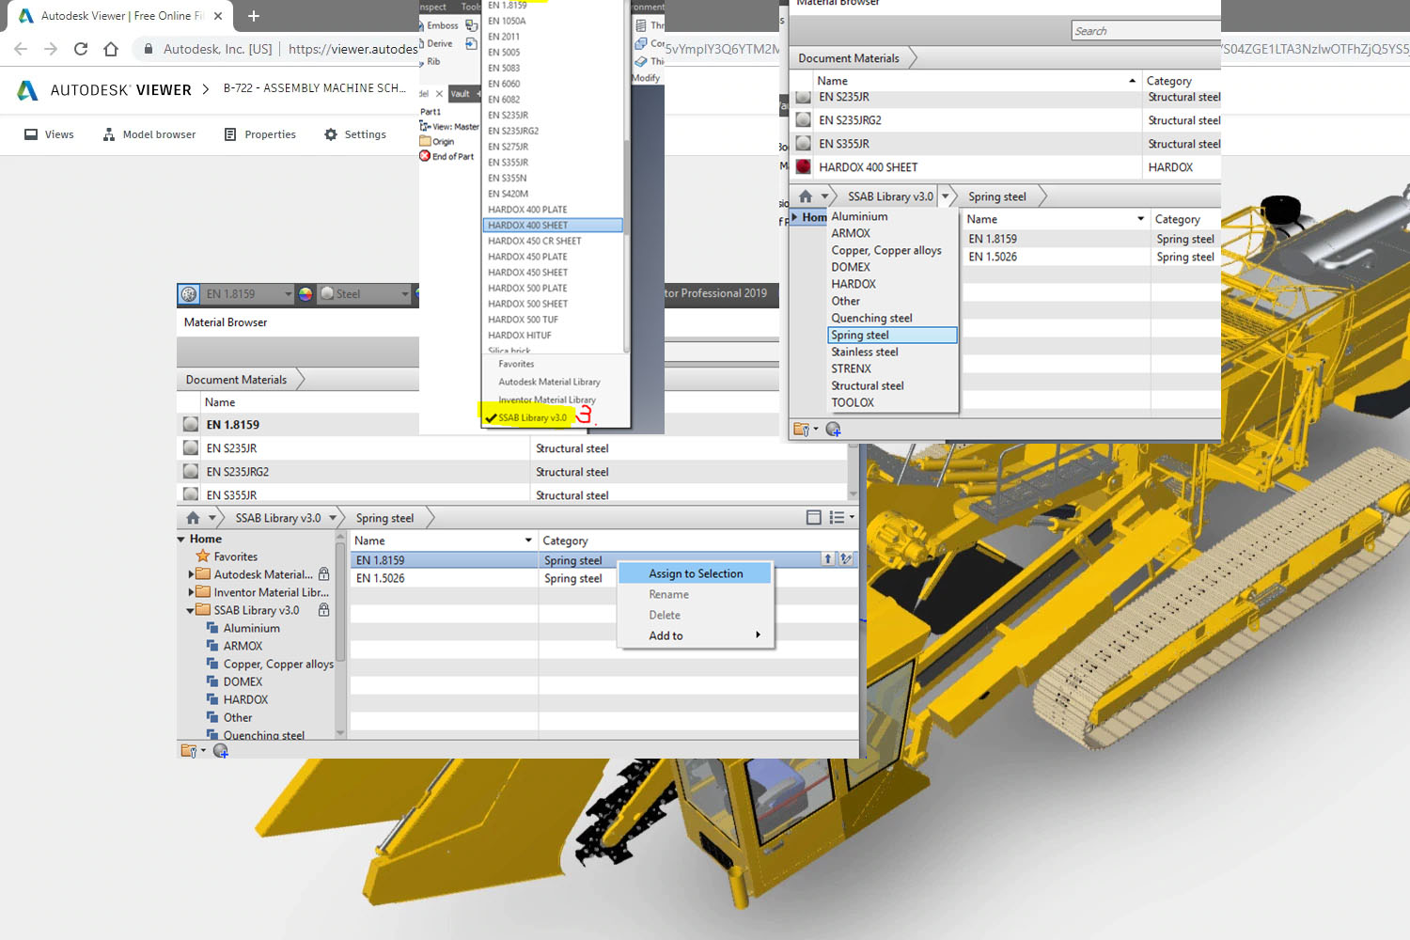The image size is (1410, 940).
Task: Click the browser home icon
Action: coord(111,49)
